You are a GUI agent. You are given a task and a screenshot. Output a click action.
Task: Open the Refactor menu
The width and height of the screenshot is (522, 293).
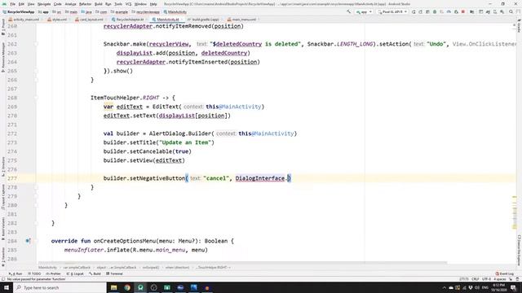tap(85, 4)
